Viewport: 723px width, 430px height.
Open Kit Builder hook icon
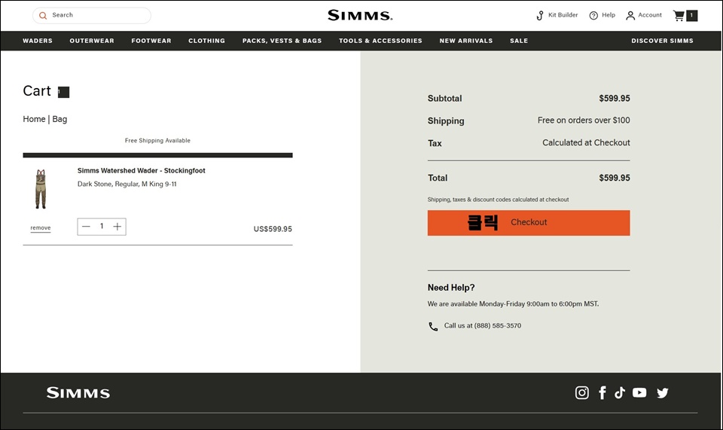(x=540, y=16)
